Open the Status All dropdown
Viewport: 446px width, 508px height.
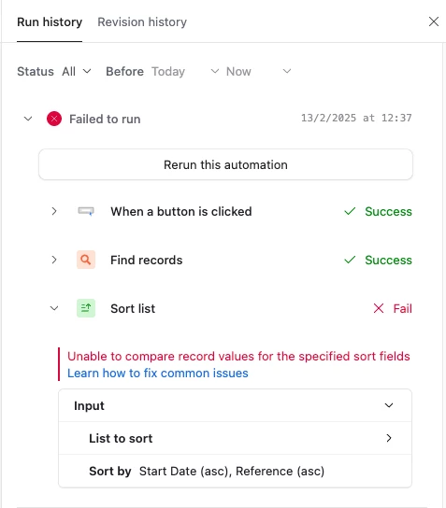tap(77, 71)
